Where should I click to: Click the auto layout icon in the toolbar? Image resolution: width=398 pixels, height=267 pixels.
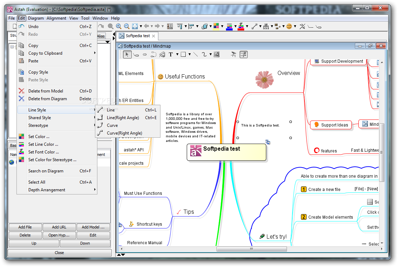click(x=170, y=26)
